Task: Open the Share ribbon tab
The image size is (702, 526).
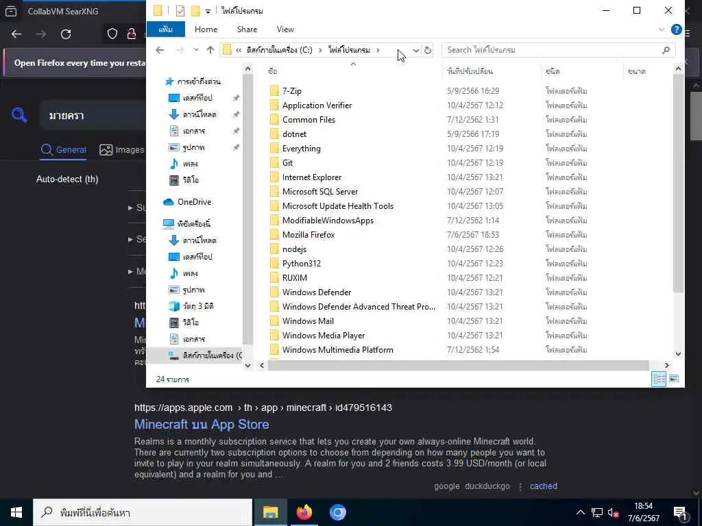Action: pos(247,29)
